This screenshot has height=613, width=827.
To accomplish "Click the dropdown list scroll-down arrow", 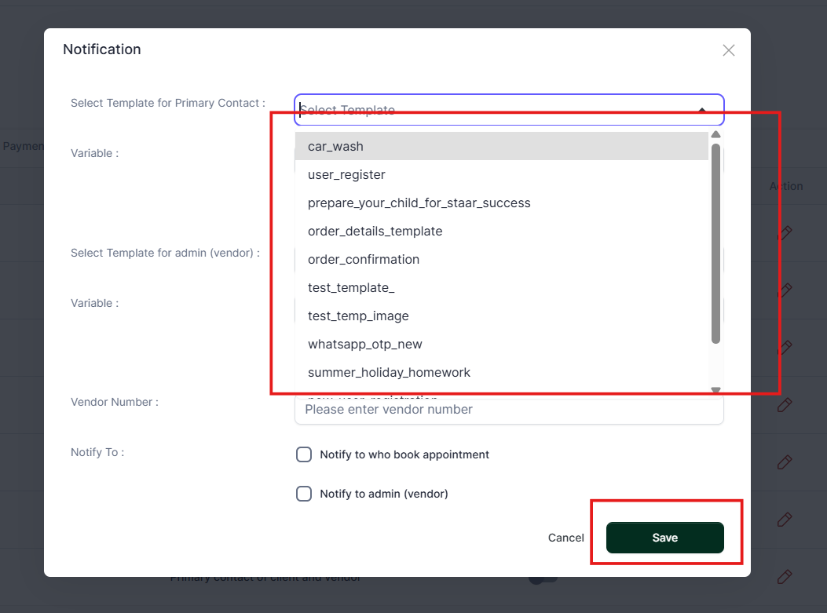I will coord(715,389).
